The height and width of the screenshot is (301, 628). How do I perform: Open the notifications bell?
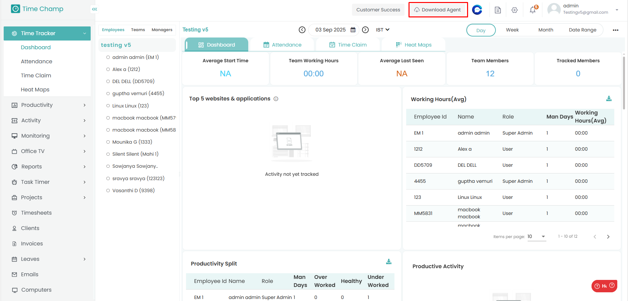533,10
